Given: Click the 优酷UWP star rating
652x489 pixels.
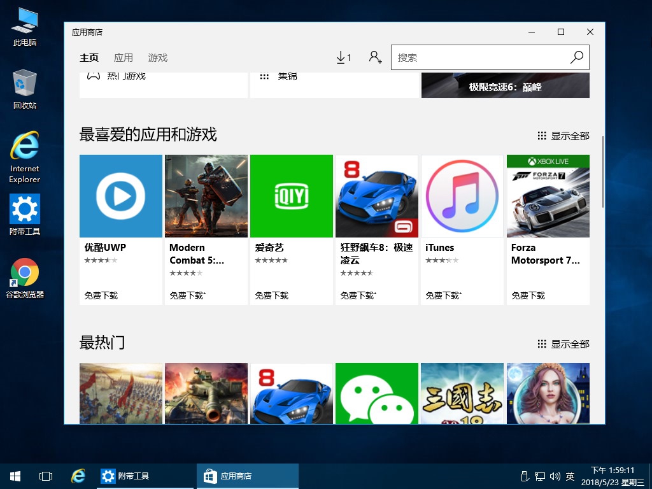Looking at the screenshot, I should pyautogui.click(x=101, y=260).
